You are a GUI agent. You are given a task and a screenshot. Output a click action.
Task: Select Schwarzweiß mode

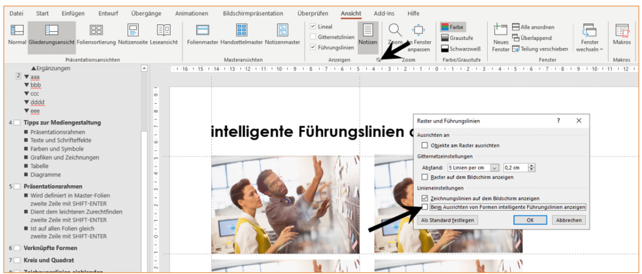tap(461, 49)
